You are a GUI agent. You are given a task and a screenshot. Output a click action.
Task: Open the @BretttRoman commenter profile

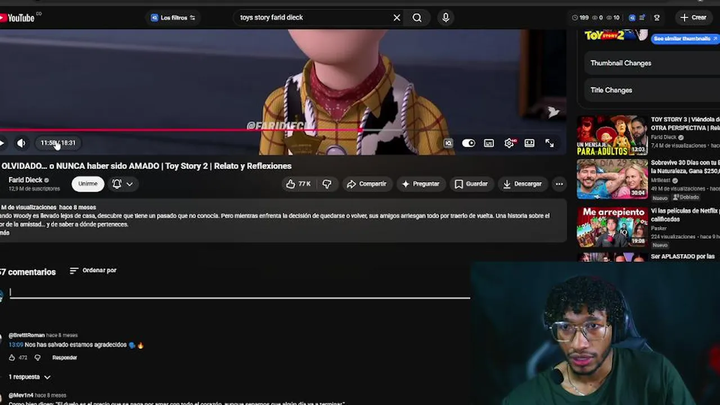26,335
